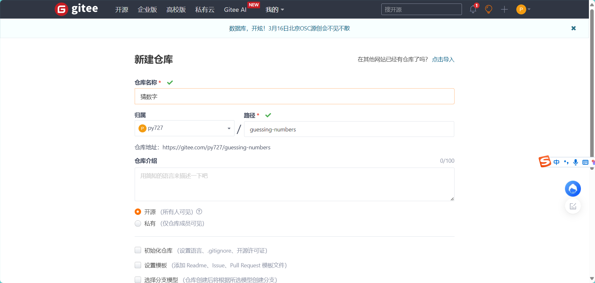Toggle the 中 Chinese input mode icon
This screenshot has width=595, height=283.
pyautogui.click(x=557, y=162)
